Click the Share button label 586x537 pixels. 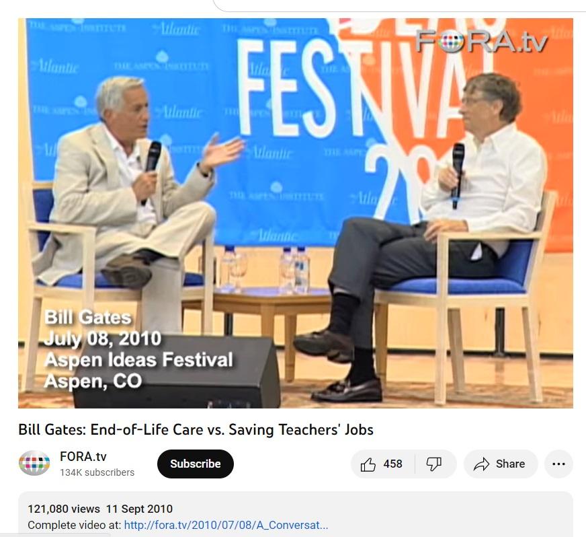click(x=510, y=464)
